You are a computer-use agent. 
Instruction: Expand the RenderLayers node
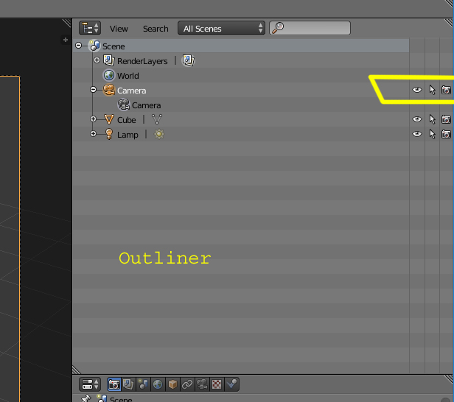[97, 60]
